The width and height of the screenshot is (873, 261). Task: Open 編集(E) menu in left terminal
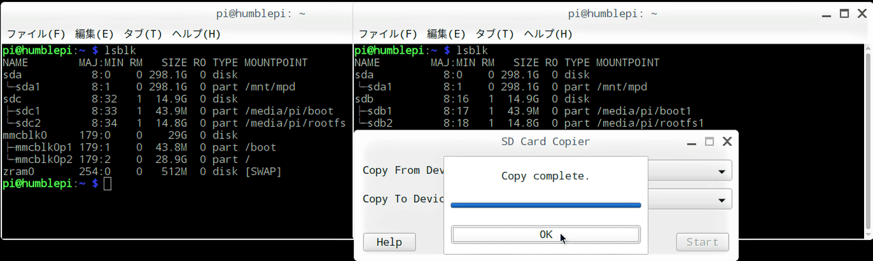click(x=94, y=33)
